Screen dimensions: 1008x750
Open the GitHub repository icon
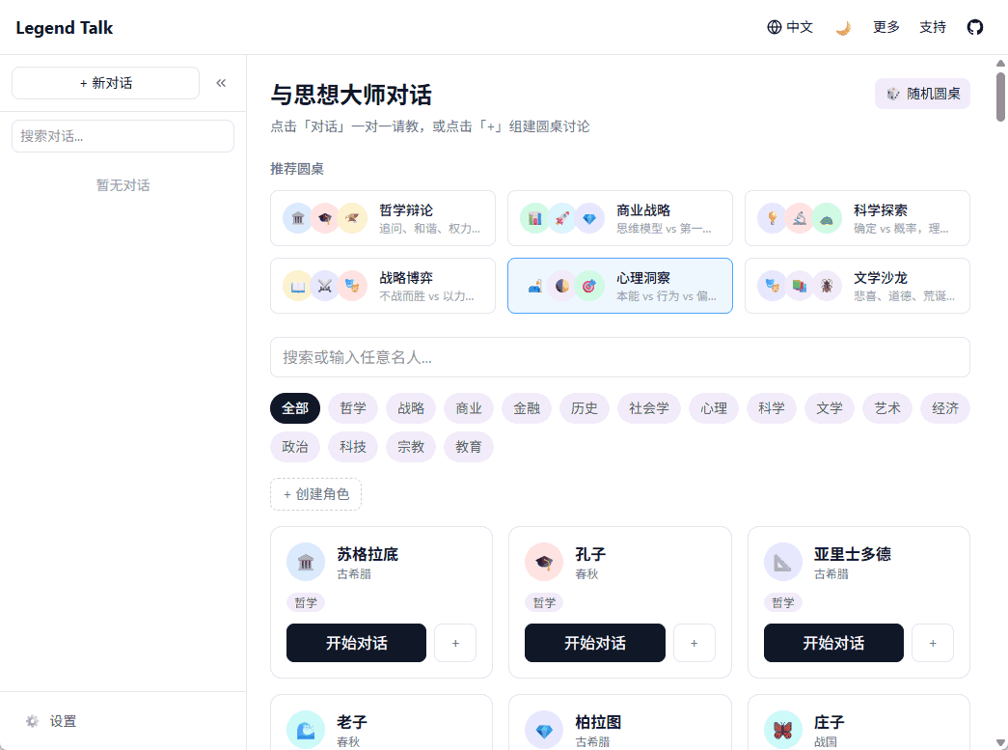tap(975, 27)
